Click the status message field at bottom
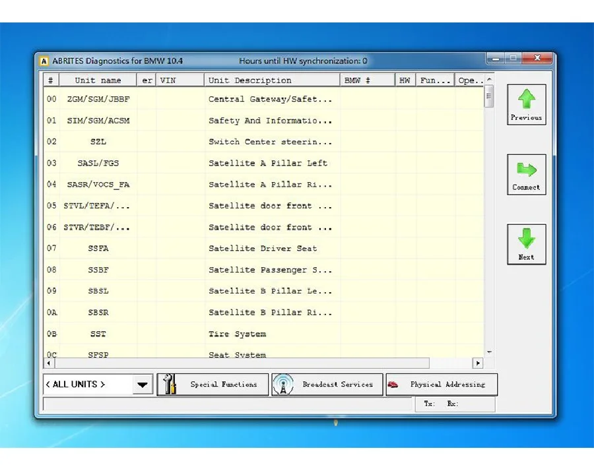This screenshot has height=469, width=594. click(x=227, y=404)
